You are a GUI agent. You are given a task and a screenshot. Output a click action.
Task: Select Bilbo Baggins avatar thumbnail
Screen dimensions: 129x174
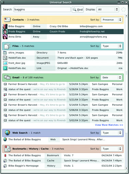pyautogui.click(x=5, y=26)
